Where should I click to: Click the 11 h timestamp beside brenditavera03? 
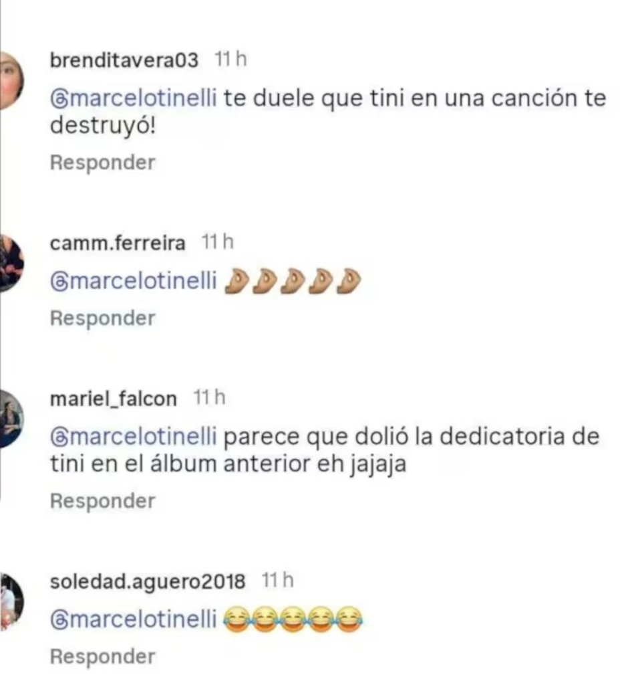[231, 59]
